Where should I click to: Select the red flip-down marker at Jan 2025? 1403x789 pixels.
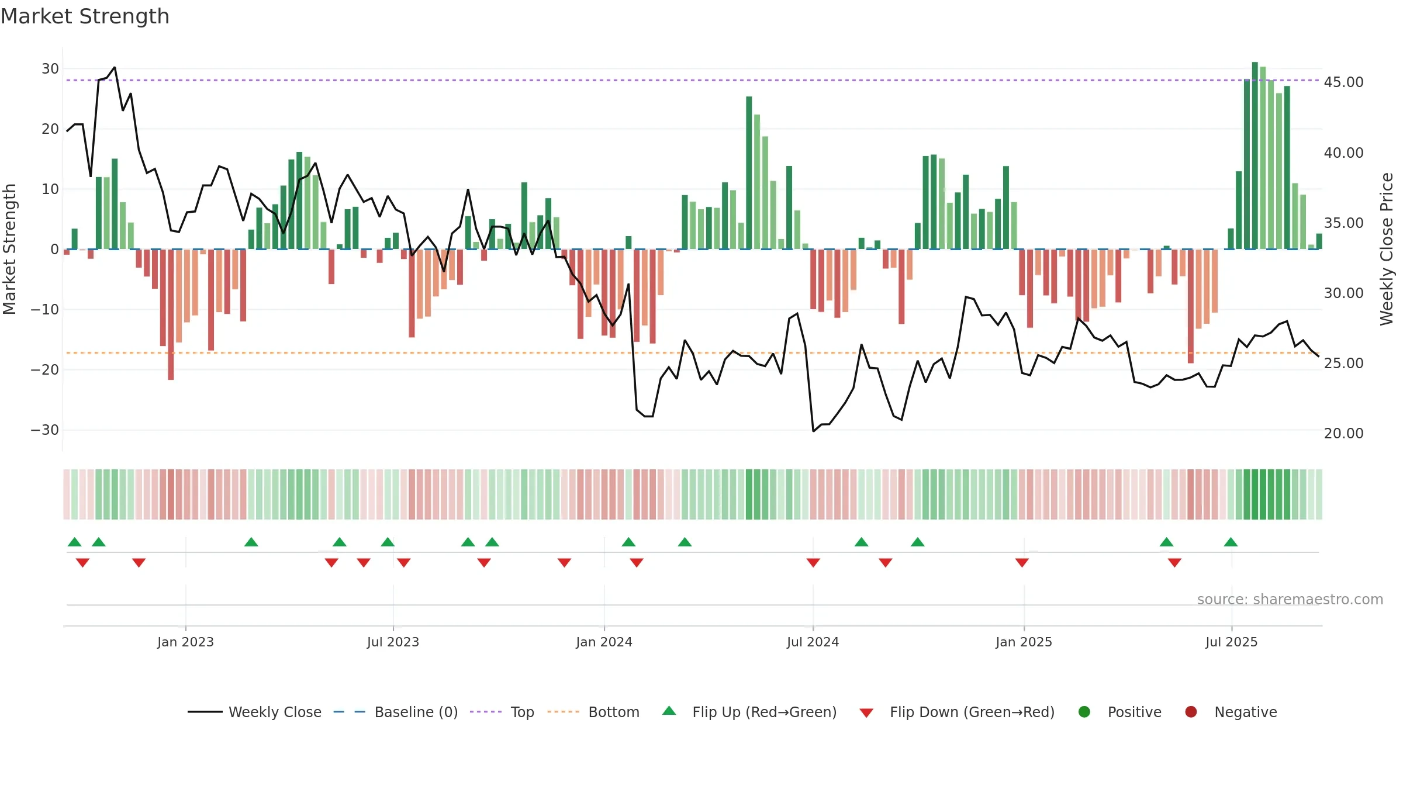[1022, 562]
